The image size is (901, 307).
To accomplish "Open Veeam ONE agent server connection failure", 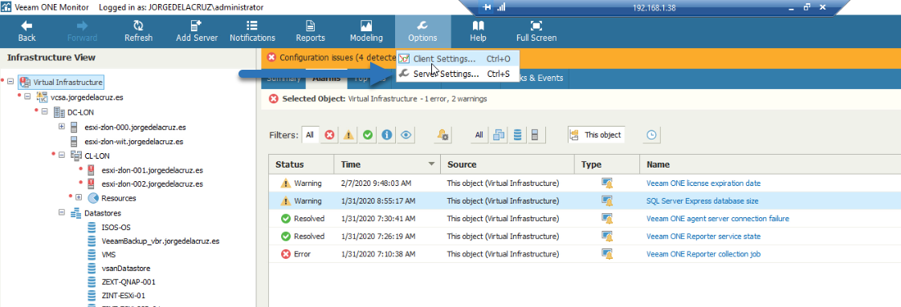I will pos(718,219).
